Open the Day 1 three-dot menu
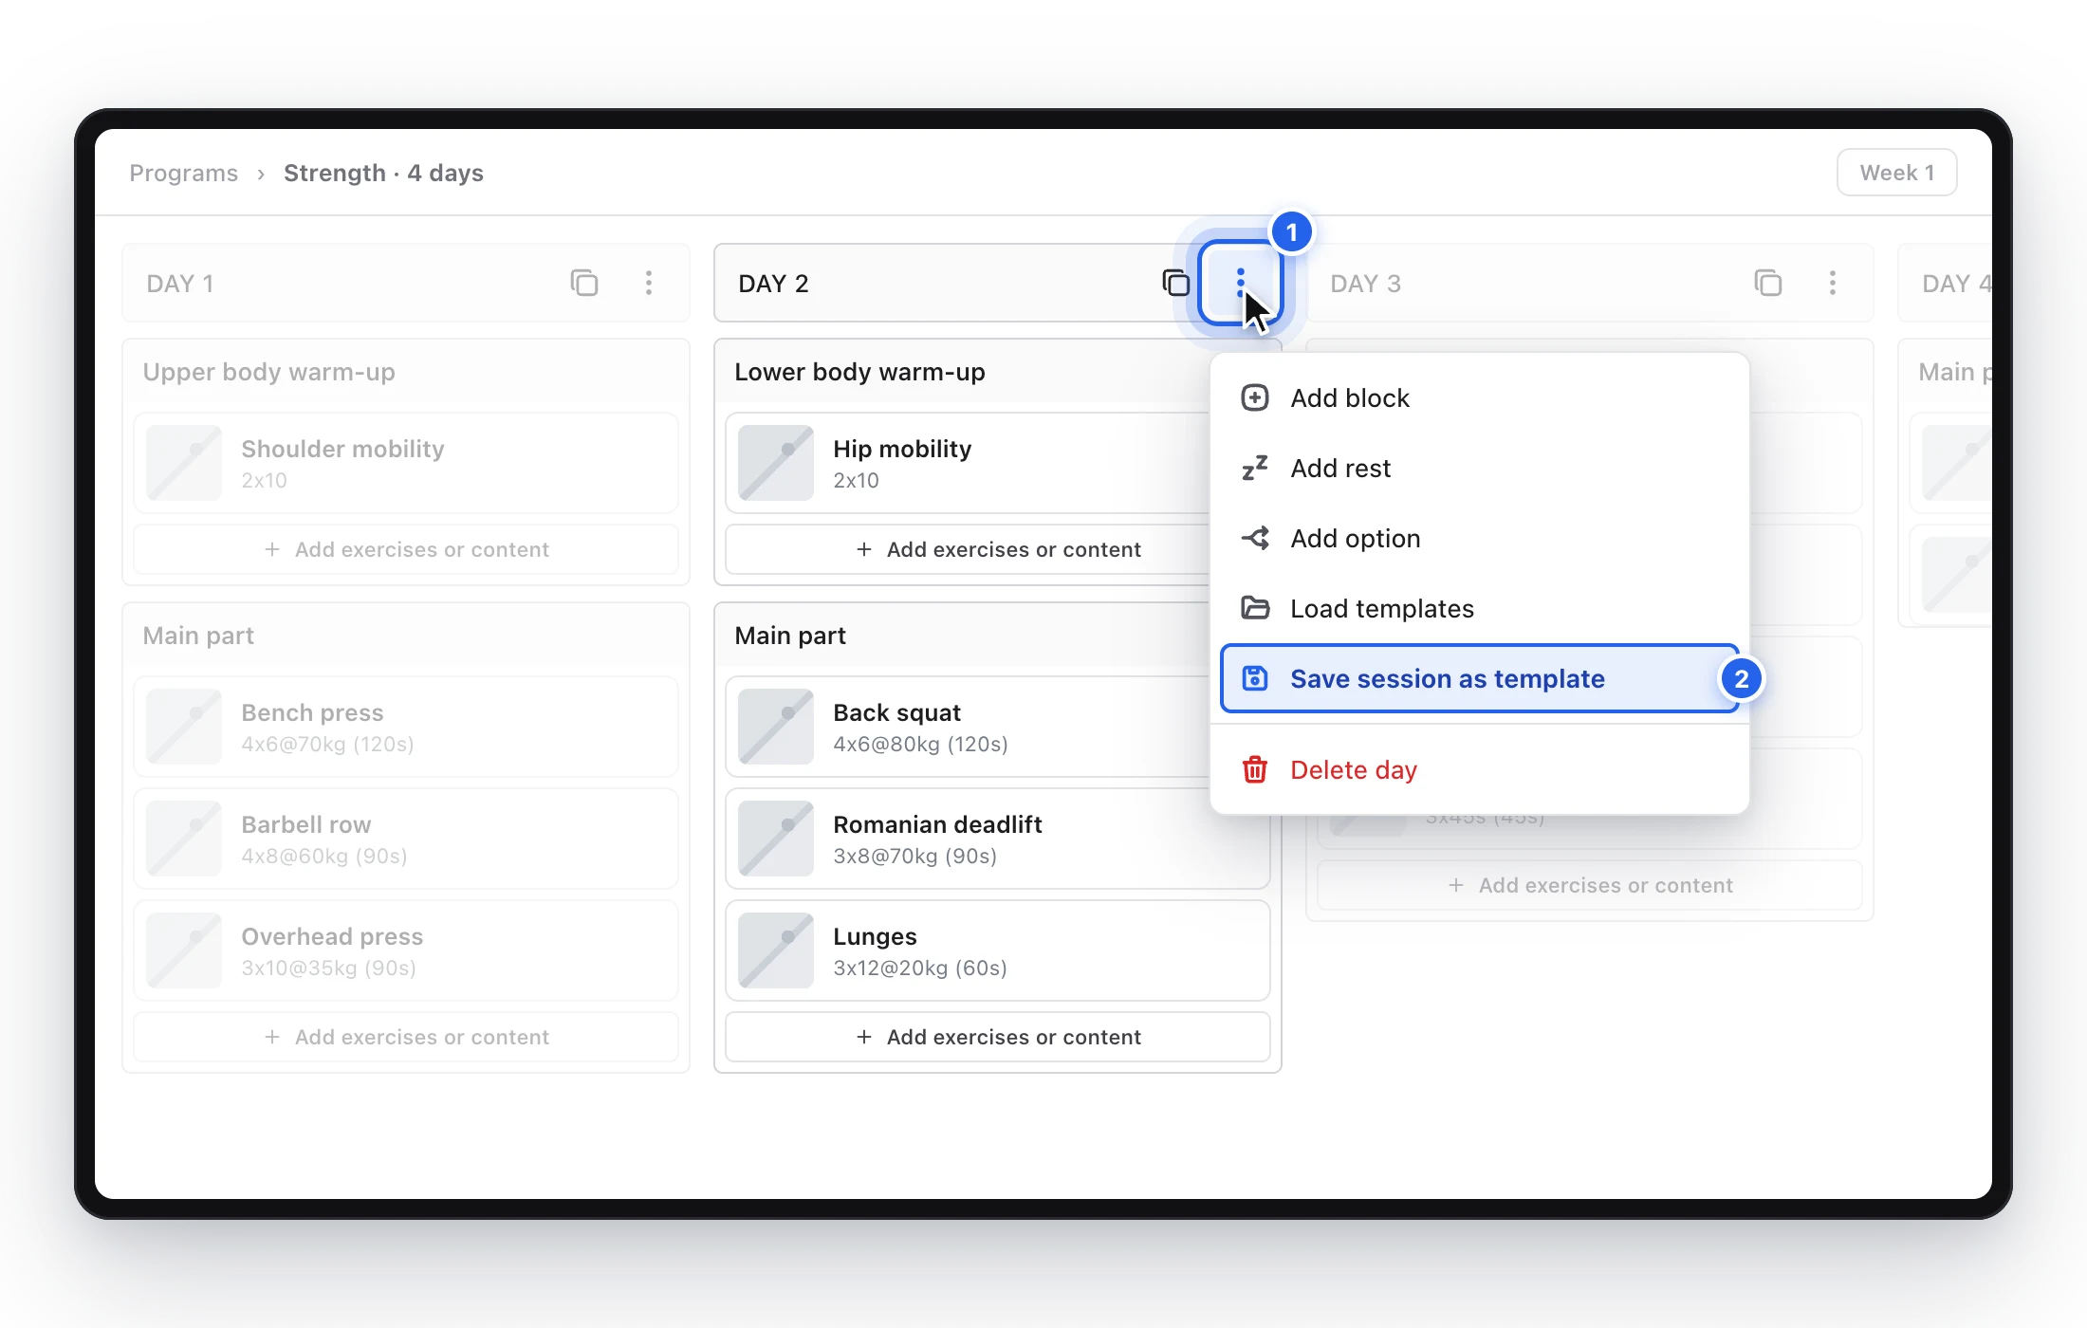Viewport: 2087px width, 1328px height. 649,283
